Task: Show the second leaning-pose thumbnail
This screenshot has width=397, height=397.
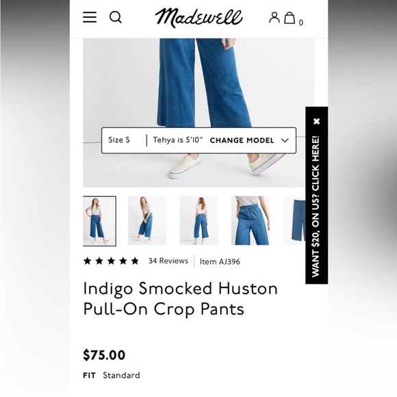Action: pos(147,220)
